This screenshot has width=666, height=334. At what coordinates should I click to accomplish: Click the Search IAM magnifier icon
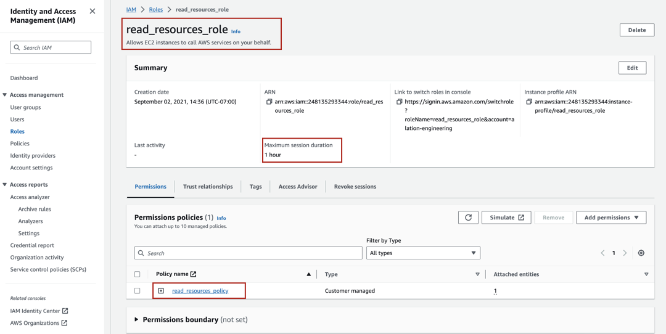pyautogui.click(x=17, y=47)
